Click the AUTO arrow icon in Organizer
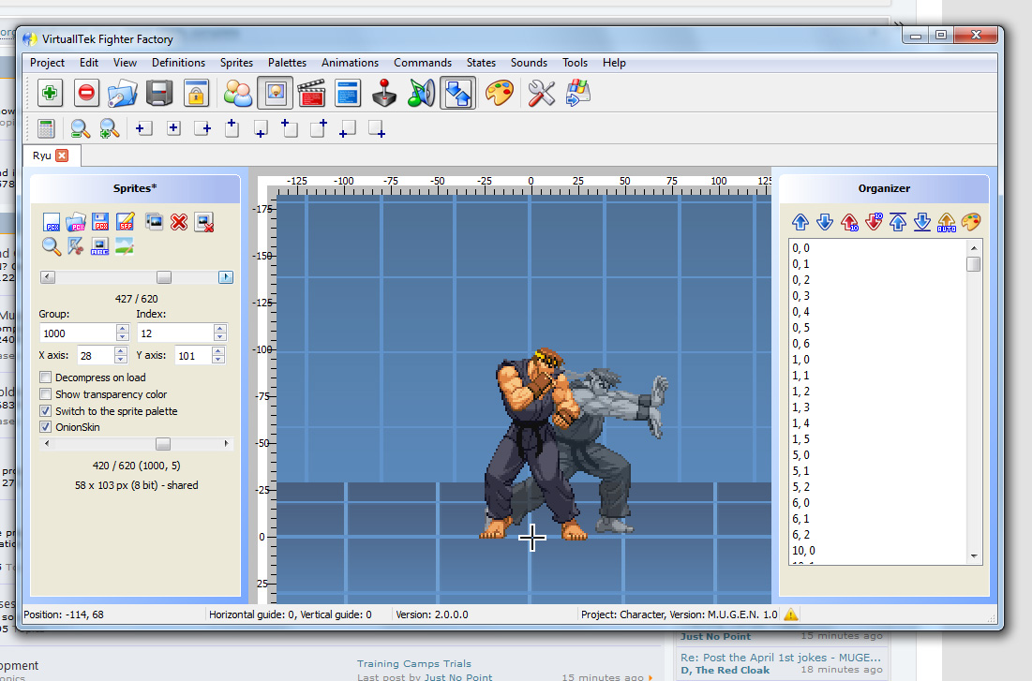 point(947,222)
